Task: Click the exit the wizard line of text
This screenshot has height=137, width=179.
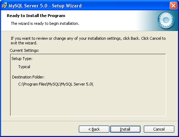Action: pos(24,43)
